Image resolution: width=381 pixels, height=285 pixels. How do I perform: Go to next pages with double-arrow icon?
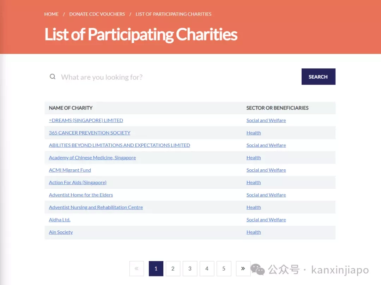click(x=243, y=268)
